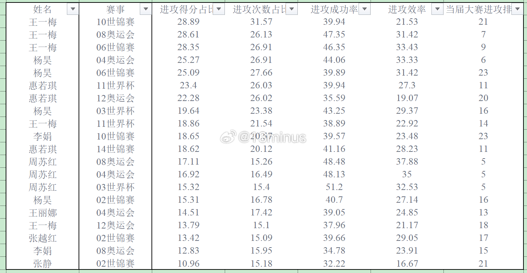Click success rate value 40.7
Image resolution: width=527 pixels, height=273 pixels.
coord(334,200)
